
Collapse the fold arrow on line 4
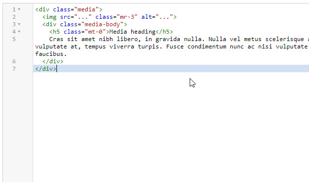point(19,32)
